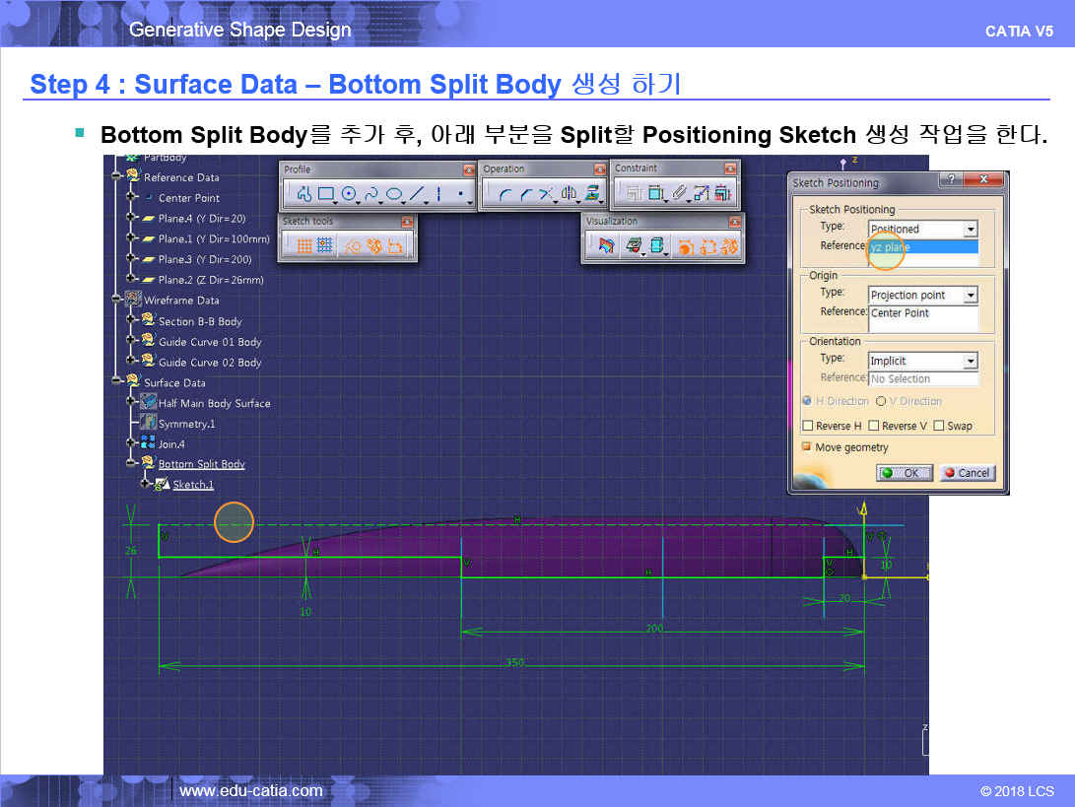Toggle the Move geometry checkbox

pyautogui.click(x=807, y=447)
